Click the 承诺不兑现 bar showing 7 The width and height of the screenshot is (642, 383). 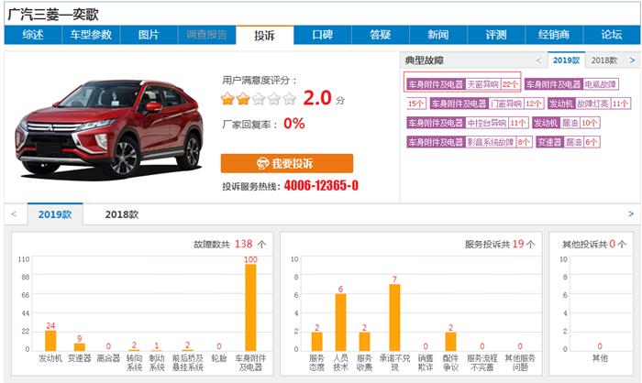point(394,317)
